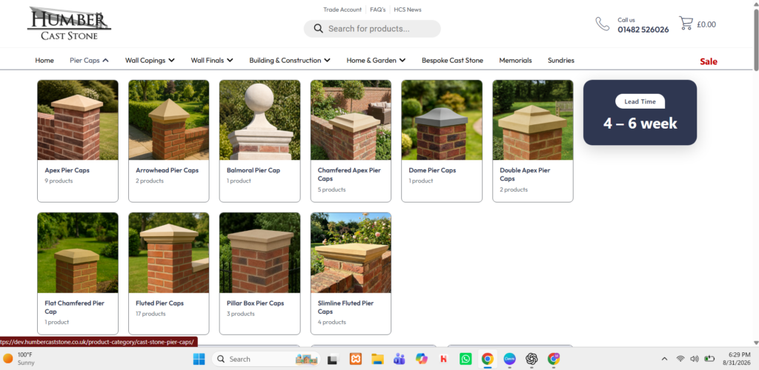The height and width of the screenshot is (370, 759).
Task: Go to Bespoke Cast Stone page
Action: pyautogui.click(x=452, y=61)
